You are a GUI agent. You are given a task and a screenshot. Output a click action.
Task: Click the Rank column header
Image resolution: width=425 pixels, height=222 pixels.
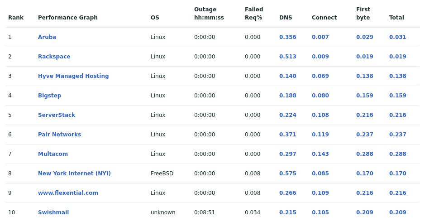click(x=16, y=17)
